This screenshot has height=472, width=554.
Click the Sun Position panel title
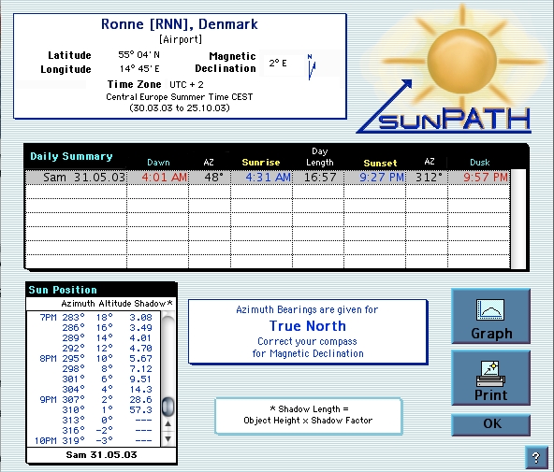(x=63, y=290)
